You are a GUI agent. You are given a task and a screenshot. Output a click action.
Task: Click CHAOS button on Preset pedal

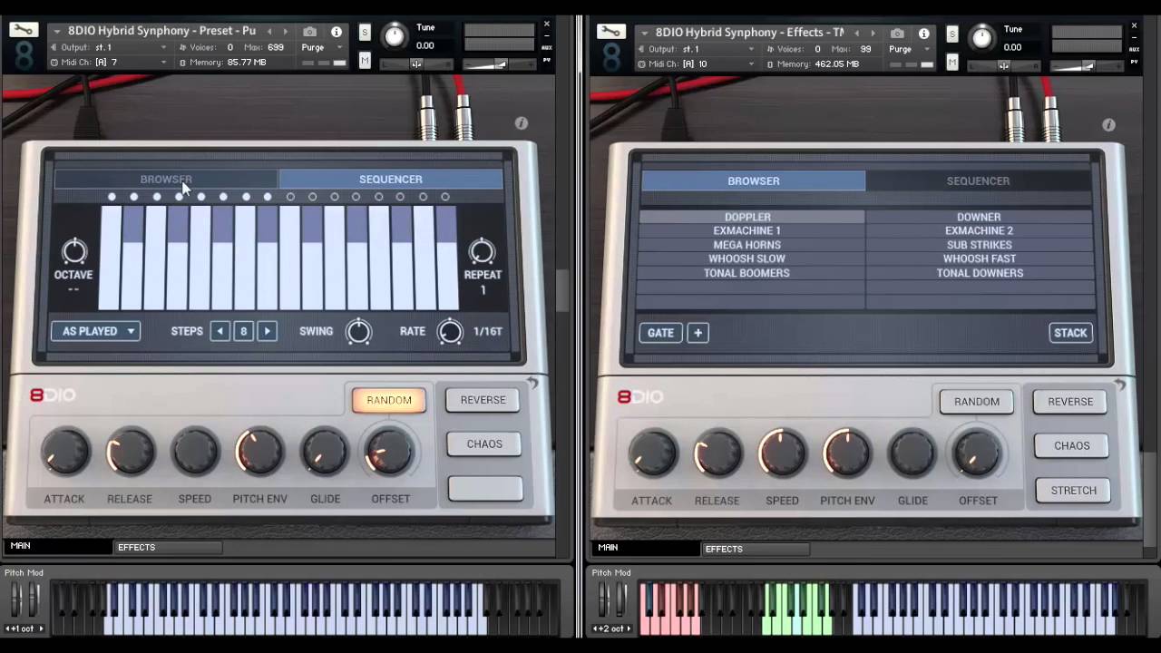point(483,444)
